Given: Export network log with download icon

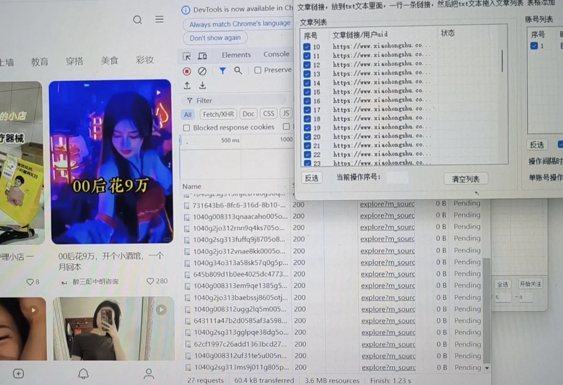Looking at the screenshot, I should (202, 85).
